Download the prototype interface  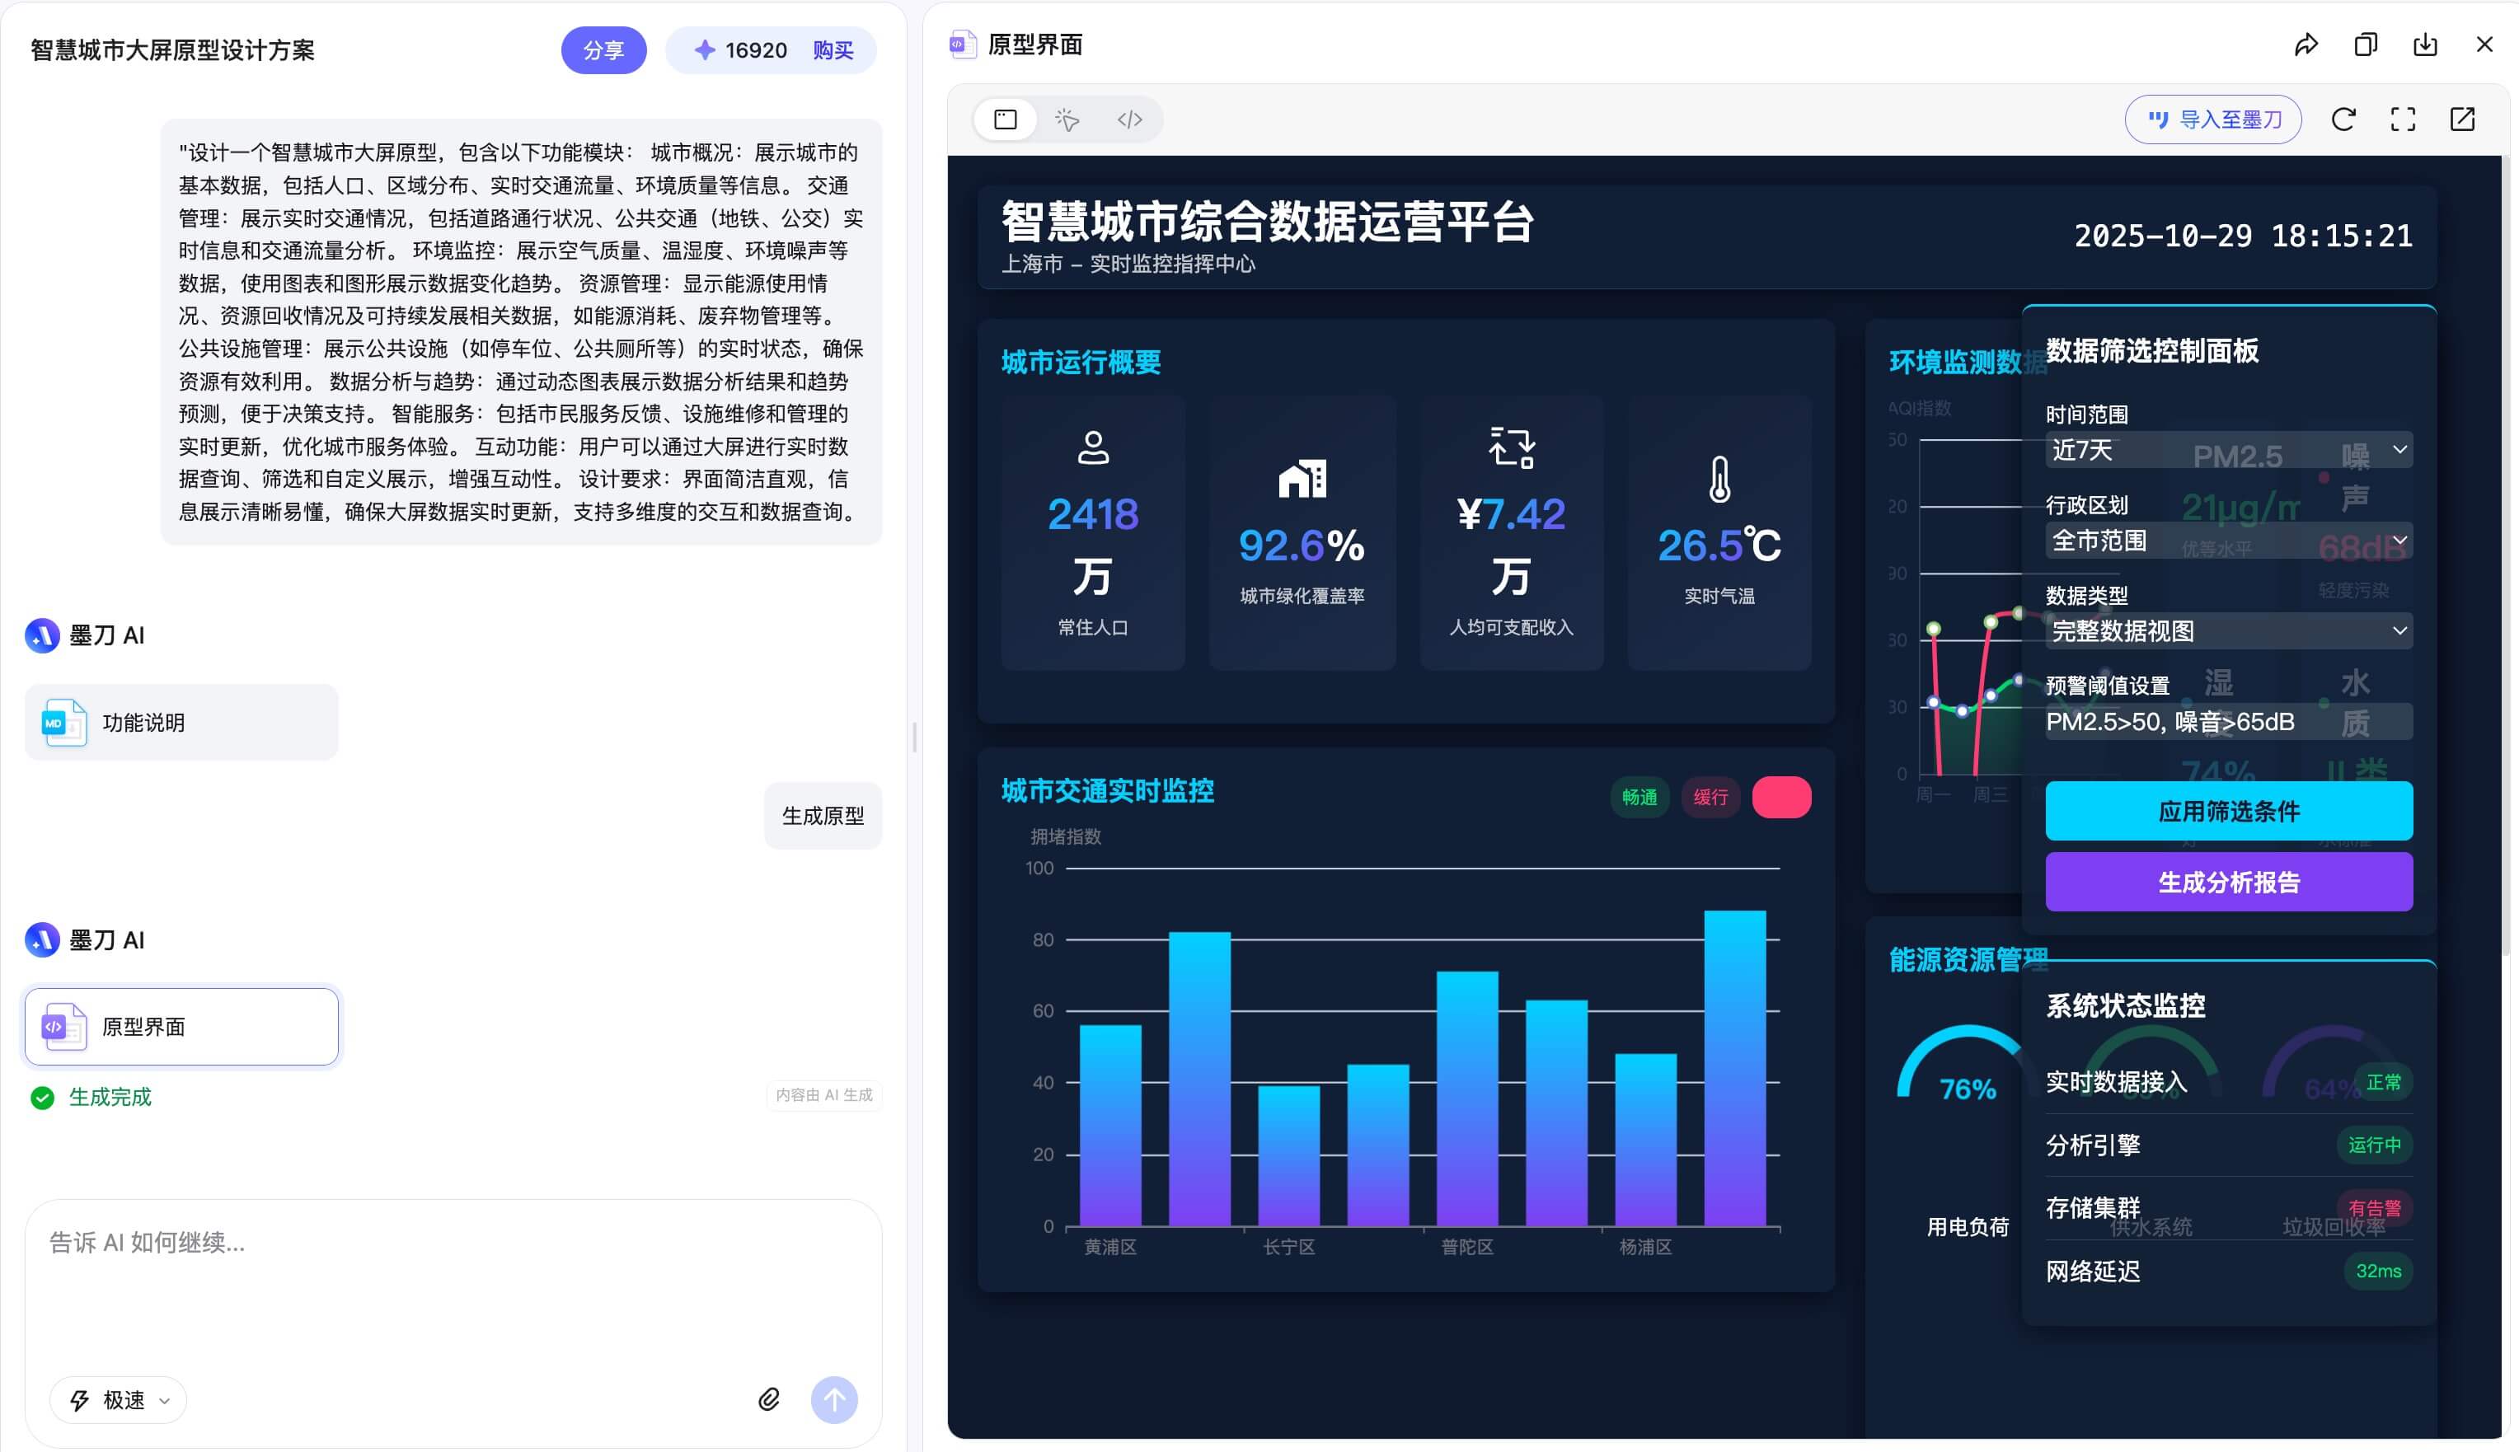2424,44
